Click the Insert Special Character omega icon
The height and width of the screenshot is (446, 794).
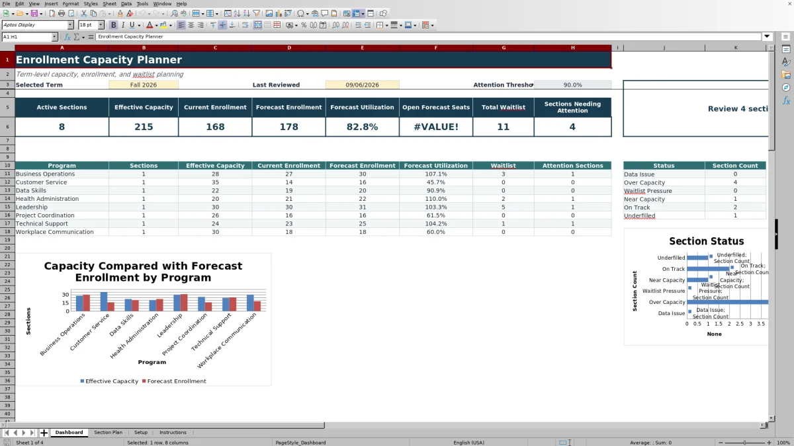(300, 13)
